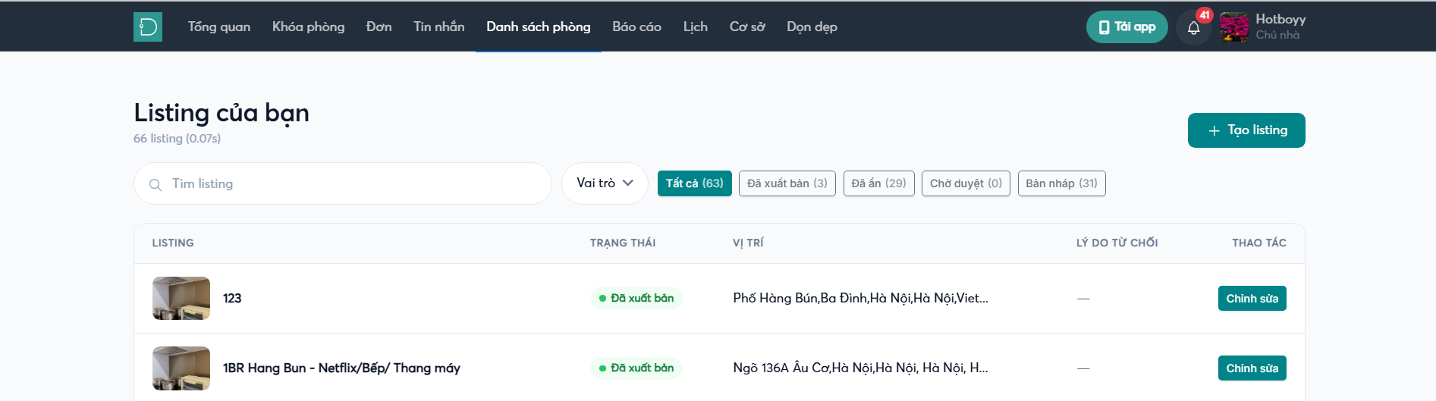The height and width of the screenshot is (401, 1436).
Task: Click the LISTING column header
Action: click(173, 243)
